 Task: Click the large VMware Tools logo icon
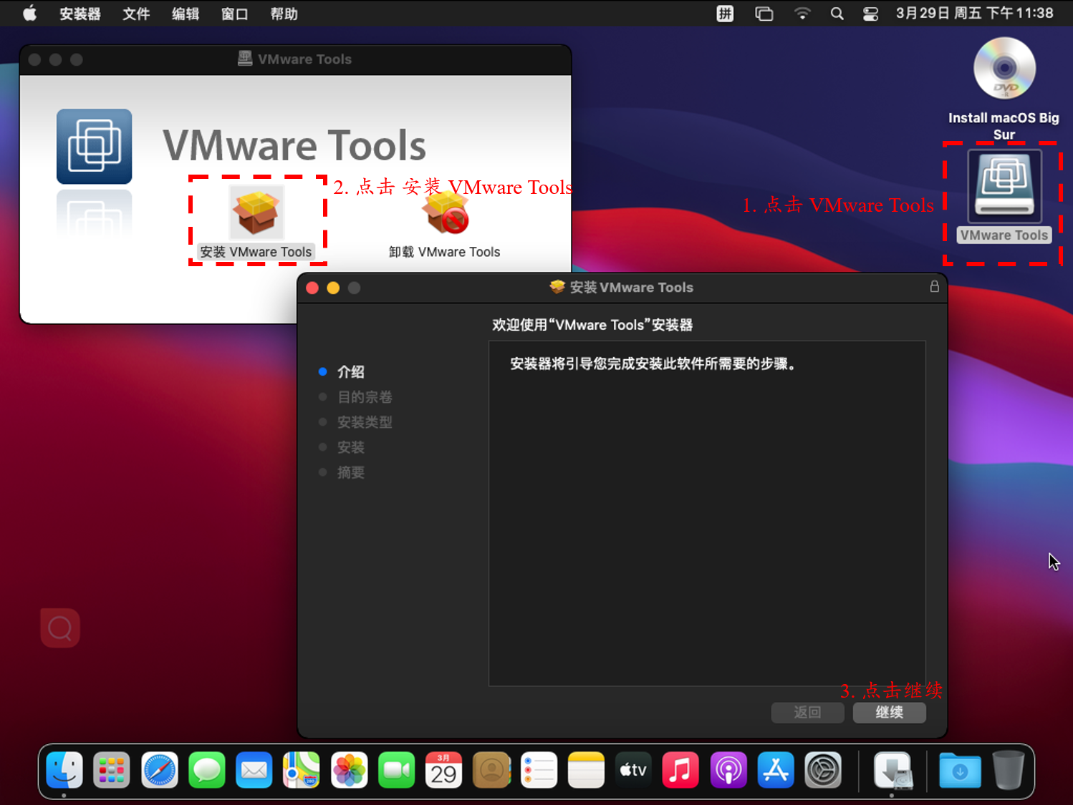coord(95,147)
